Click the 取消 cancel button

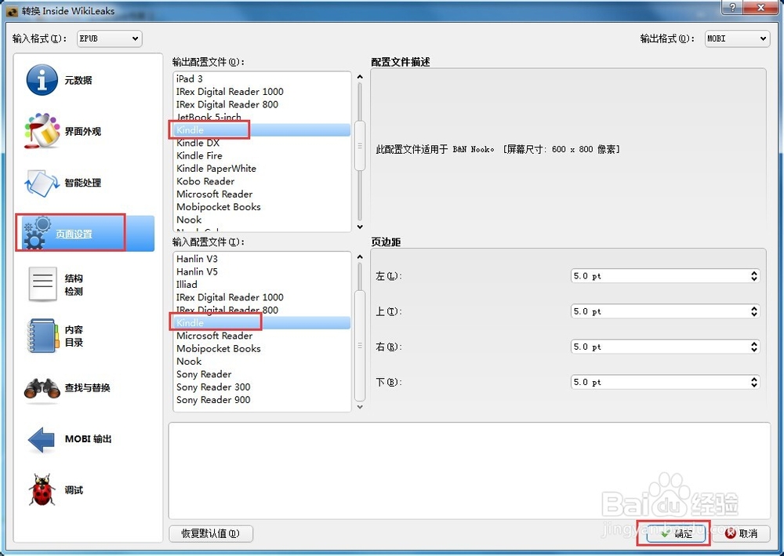tap(741, 533)
